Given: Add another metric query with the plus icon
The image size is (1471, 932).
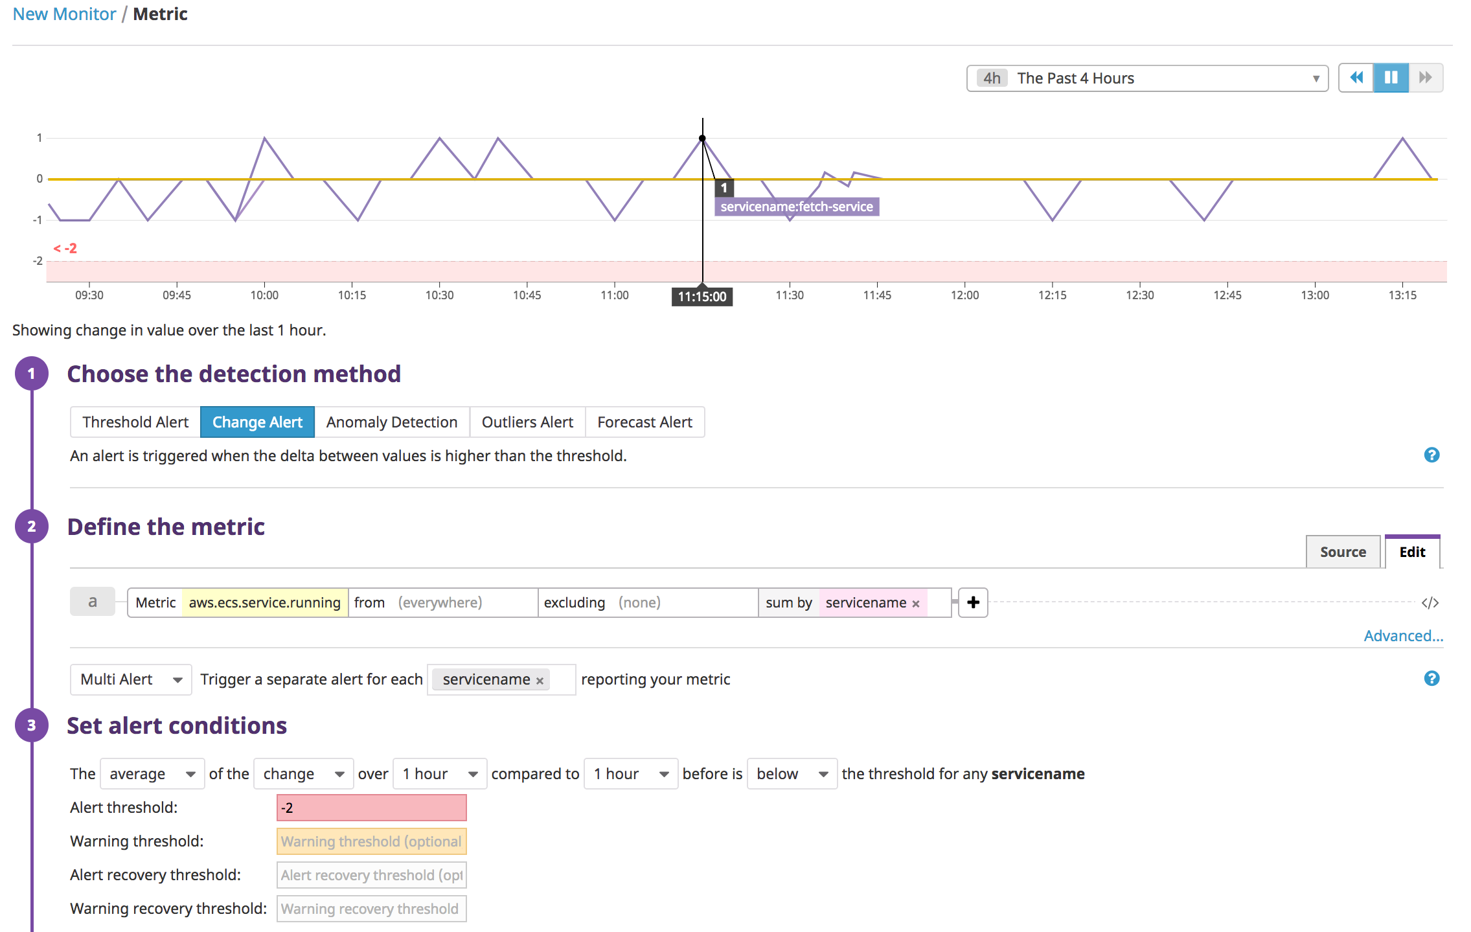Looking at the screenshot, I should (972, 602).
